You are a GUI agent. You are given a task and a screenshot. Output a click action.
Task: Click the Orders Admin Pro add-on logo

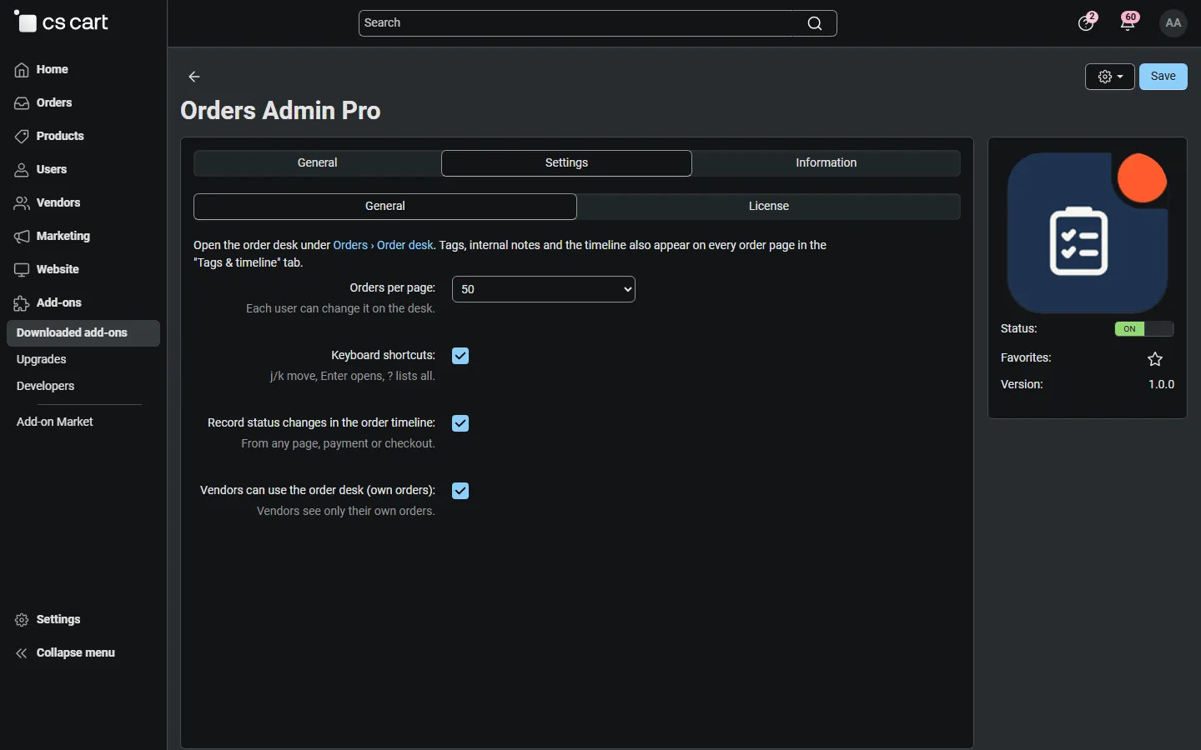coord(1088,232)
